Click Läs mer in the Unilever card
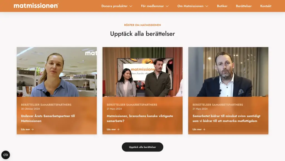Image resolution: width=285 pixels, height=161 pixels. click(25, 129)
